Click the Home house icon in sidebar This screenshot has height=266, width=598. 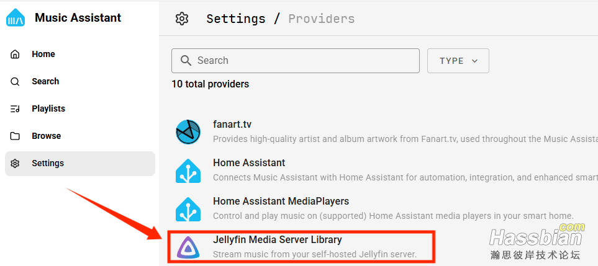pyautogui.click(x=16, y=55)
